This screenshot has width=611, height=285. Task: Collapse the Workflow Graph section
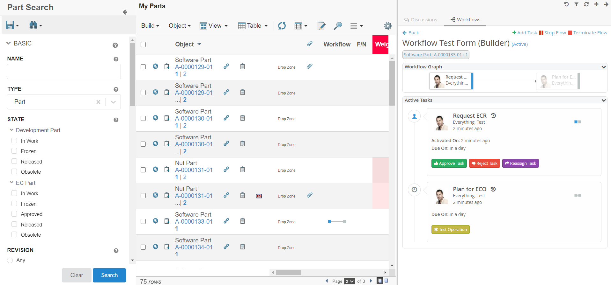(603, 67)
